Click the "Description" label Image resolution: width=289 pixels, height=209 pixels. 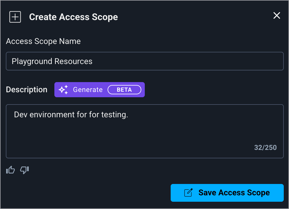click(27, 90)
